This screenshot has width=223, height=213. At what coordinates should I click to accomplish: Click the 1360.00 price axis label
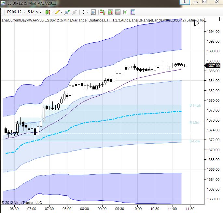(x=213, y=199)
